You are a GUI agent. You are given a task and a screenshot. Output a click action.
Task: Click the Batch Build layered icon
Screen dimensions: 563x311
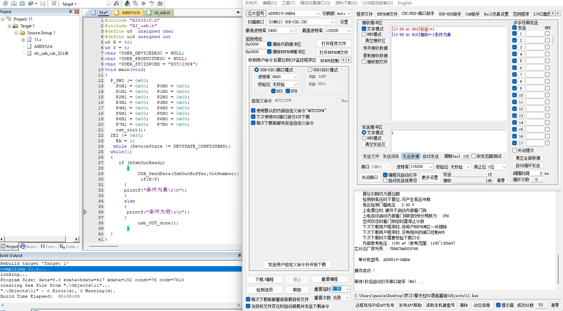pyautogui.click(x=31, y=3)
